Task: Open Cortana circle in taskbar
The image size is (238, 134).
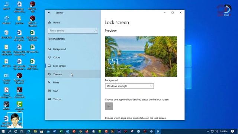Action: (x=16, y=131)
